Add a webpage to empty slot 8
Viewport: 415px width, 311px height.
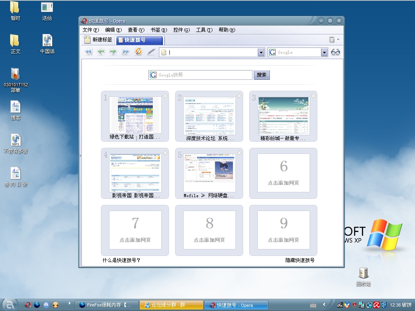(210, 230)
